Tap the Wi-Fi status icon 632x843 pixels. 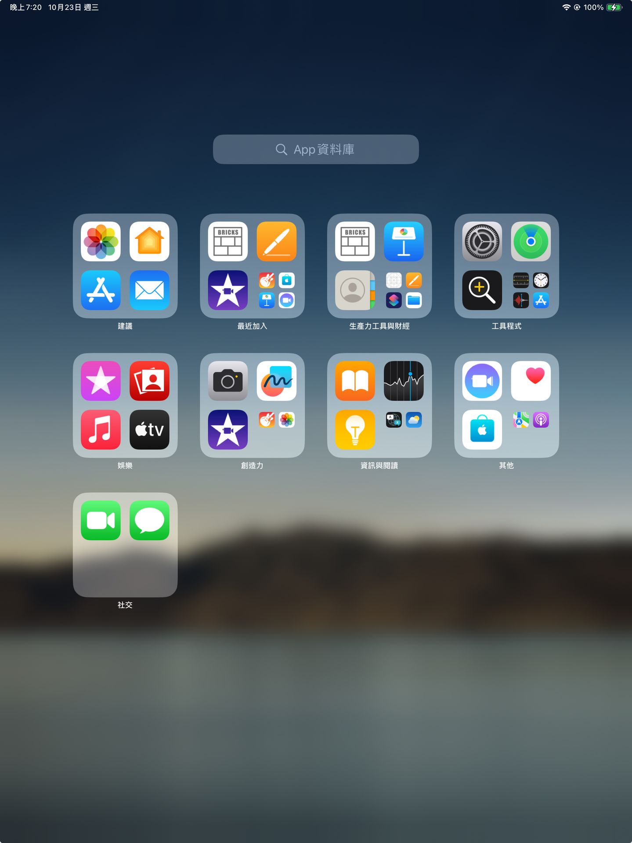point(566,7)
